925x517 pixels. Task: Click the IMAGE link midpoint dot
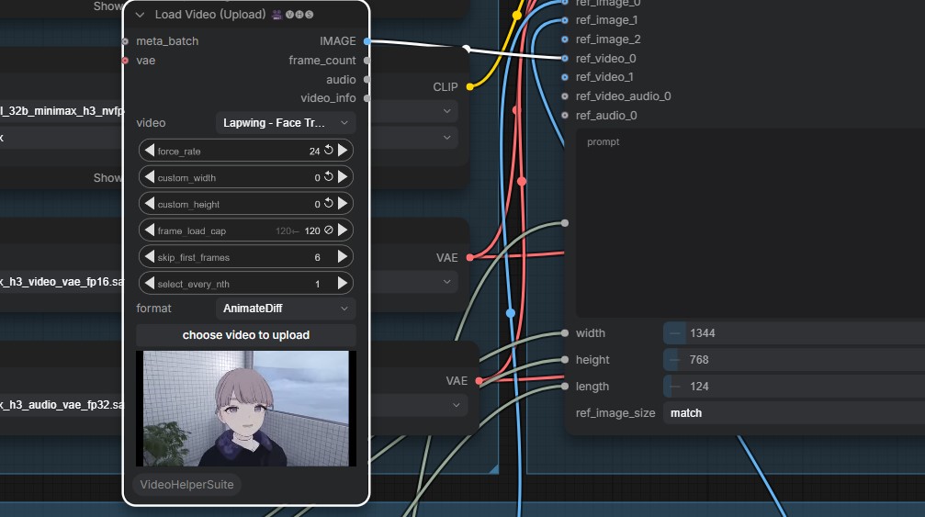(x=467, y=49)
